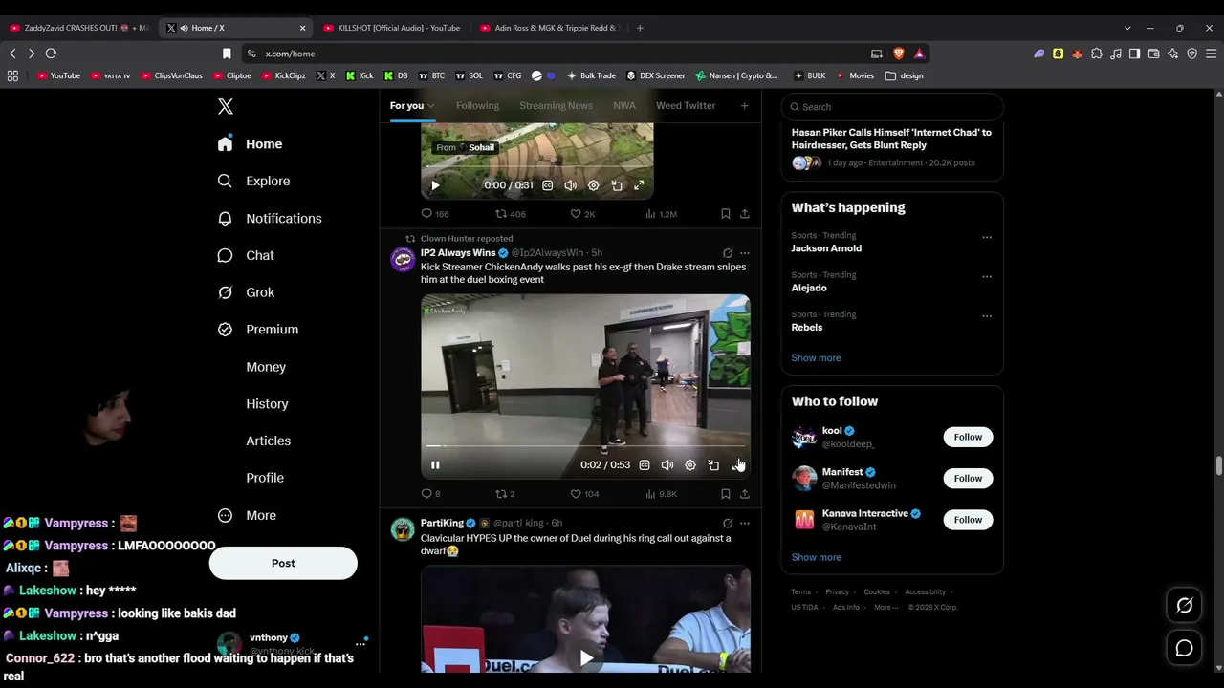
Task: Seek along the ChickenAndy video progress bar
Action: (586, 446)
